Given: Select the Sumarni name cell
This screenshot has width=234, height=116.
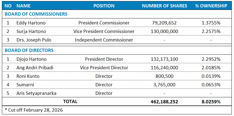Looking at the screenshot, I should (x=25, y=85).
